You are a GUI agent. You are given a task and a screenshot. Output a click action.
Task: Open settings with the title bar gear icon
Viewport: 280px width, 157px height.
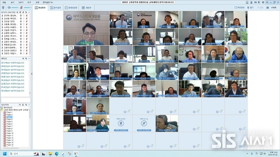tap(263, 2)
